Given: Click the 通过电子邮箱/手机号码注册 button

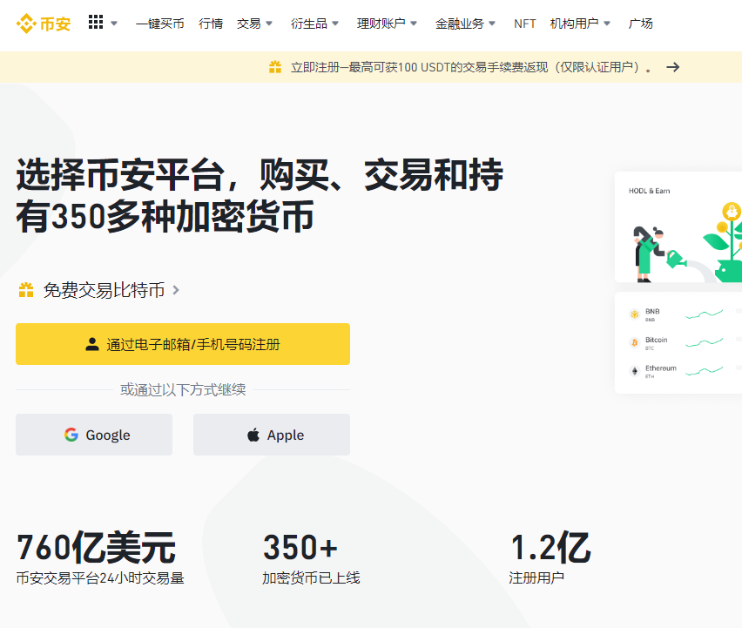Looking at the screenshot, I should (x=182, y=344).
